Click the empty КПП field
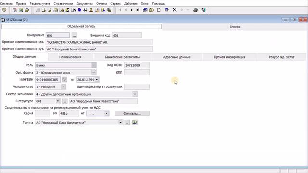308x173 pixels. [137, 73]
